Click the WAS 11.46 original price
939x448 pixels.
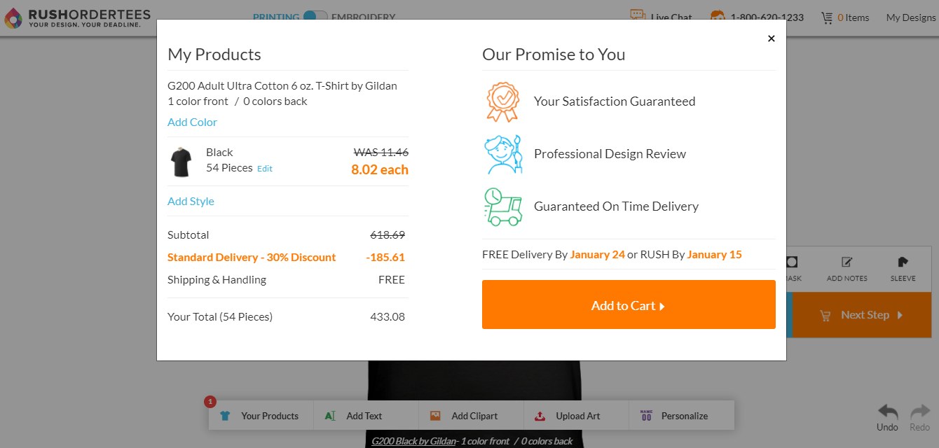(381, 152)
